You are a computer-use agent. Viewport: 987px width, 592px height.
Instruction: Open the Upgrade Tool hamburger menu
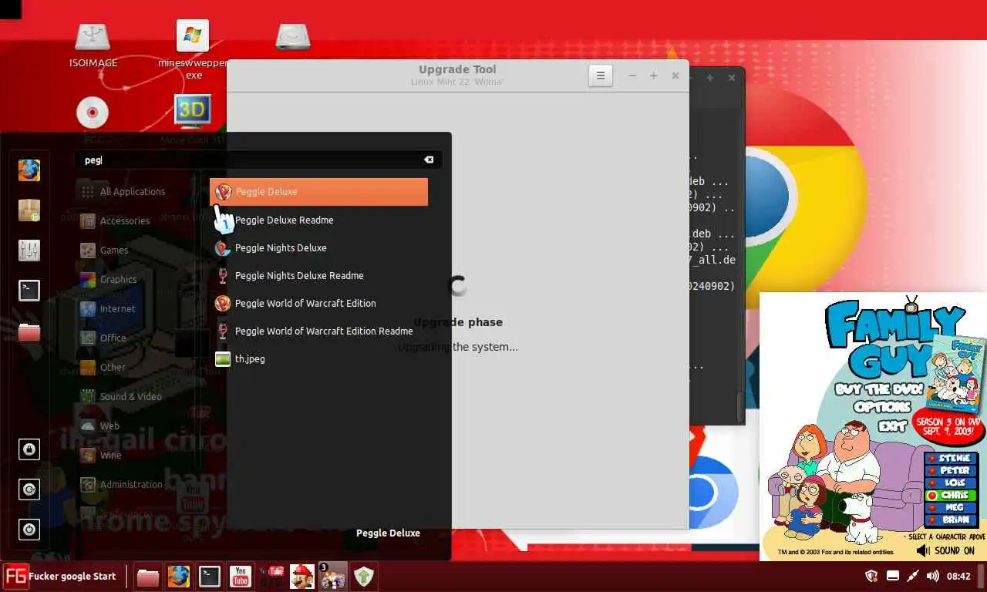(601, 76)
